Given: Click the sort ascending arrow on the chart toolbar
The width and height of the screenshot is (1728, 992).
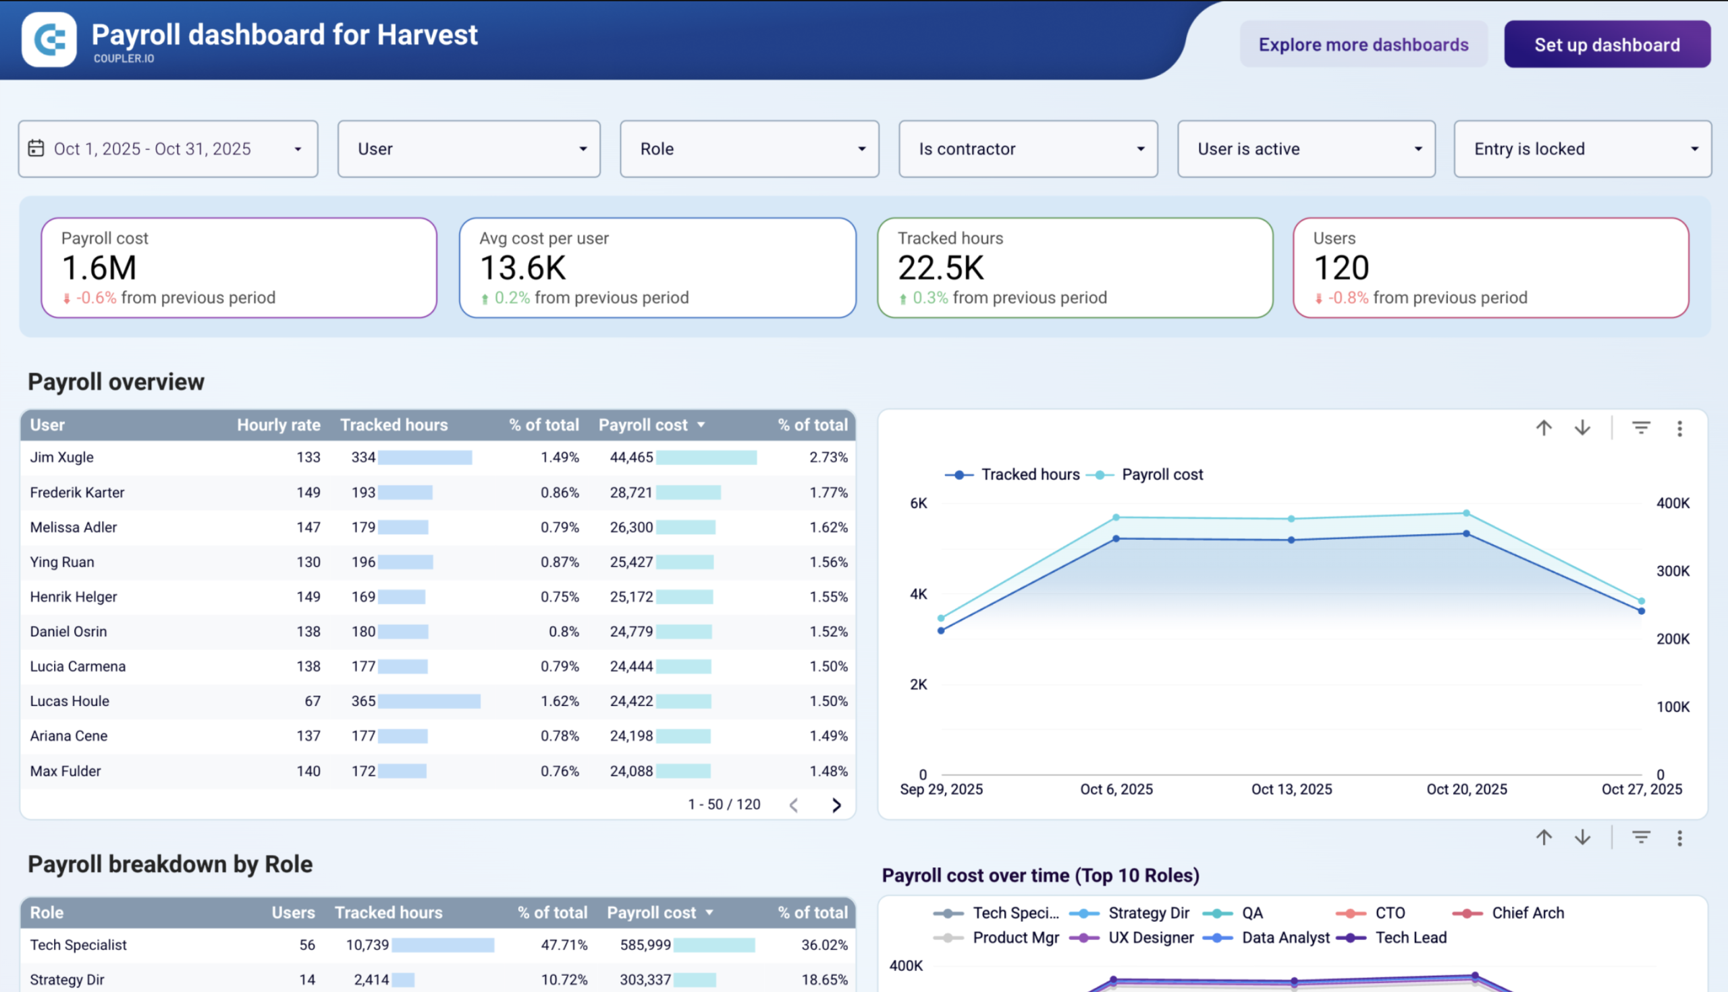Looking at the screenshot, I should (x=1543, y=428).
